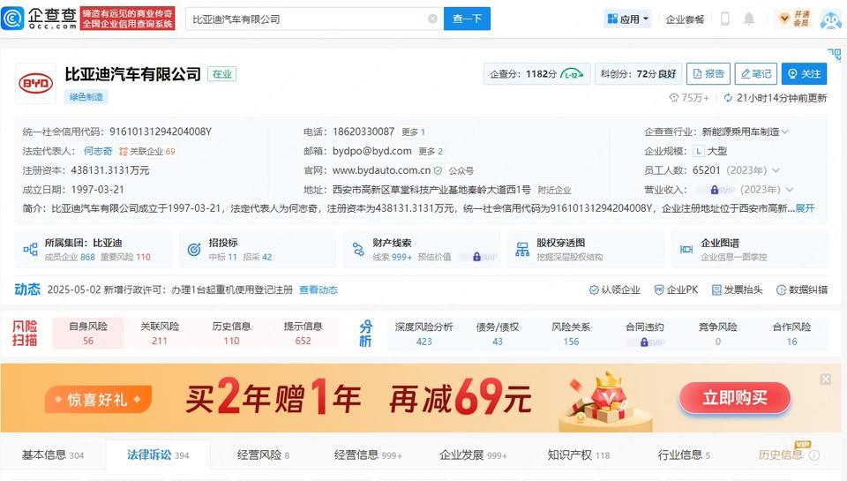The height and width of the screenshot is (481, 847).
Task: Show more emails via 更多 2
Action: 431,151
